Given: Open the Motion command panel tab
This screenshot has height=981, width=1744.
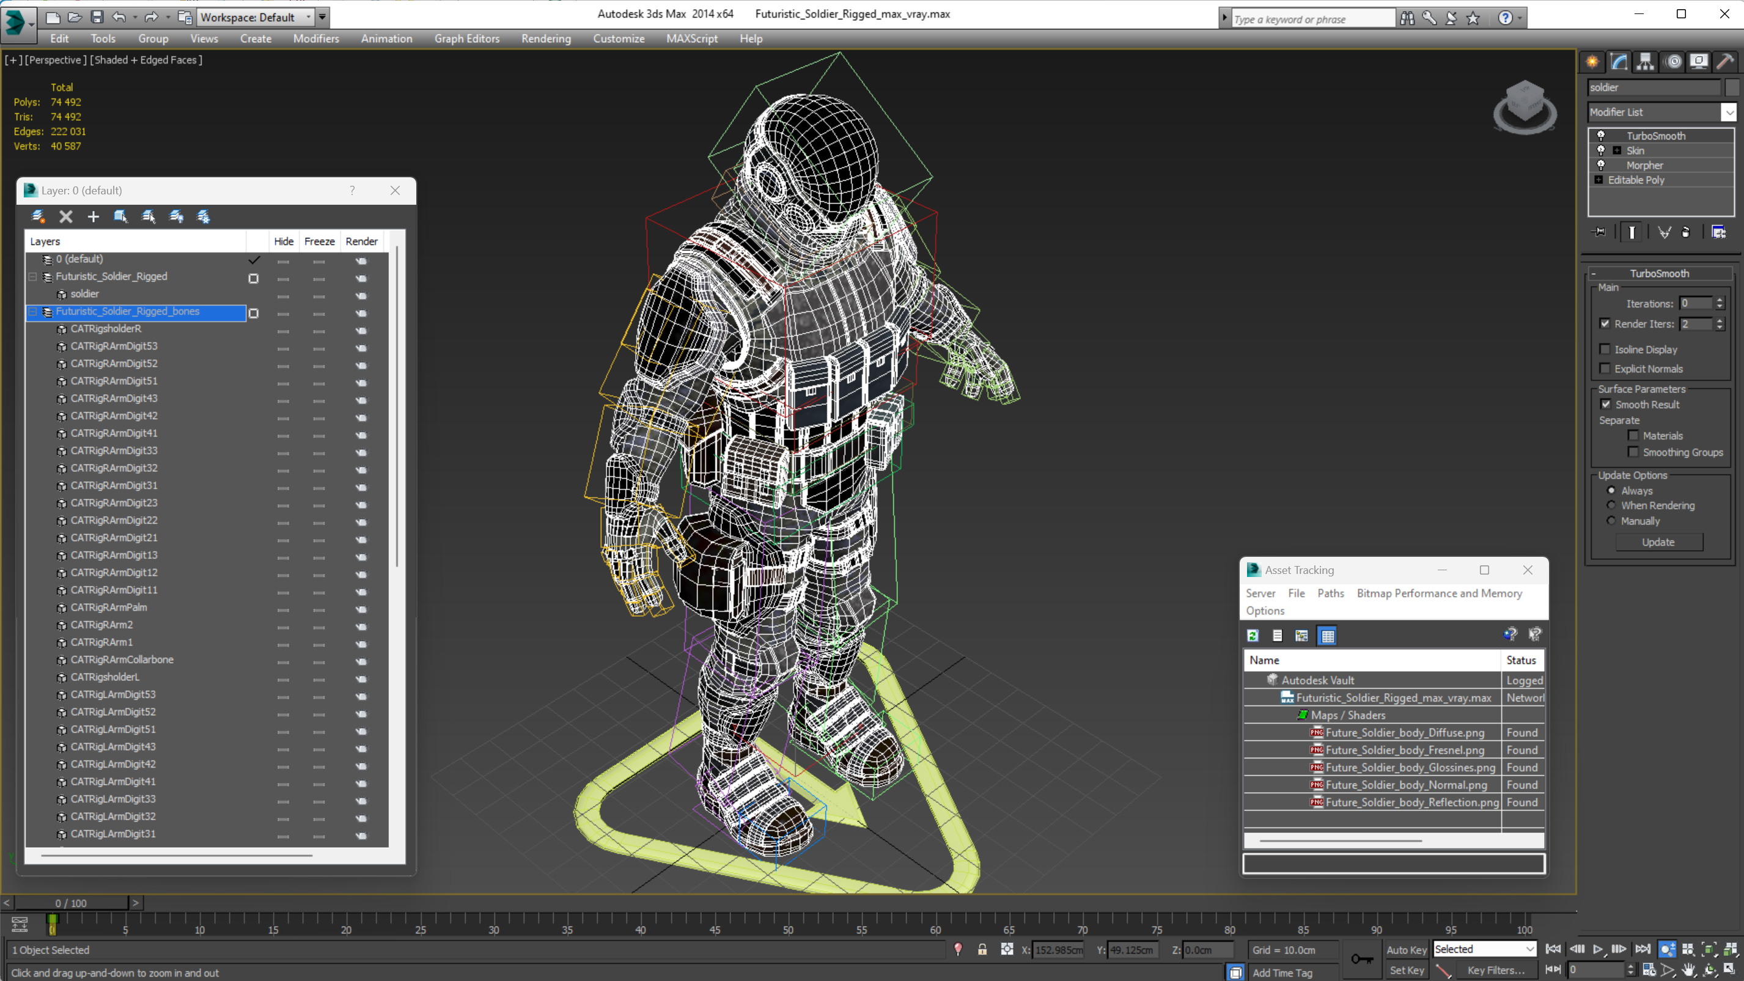Looking at the screenshot, I should (x=1674, y=62).
